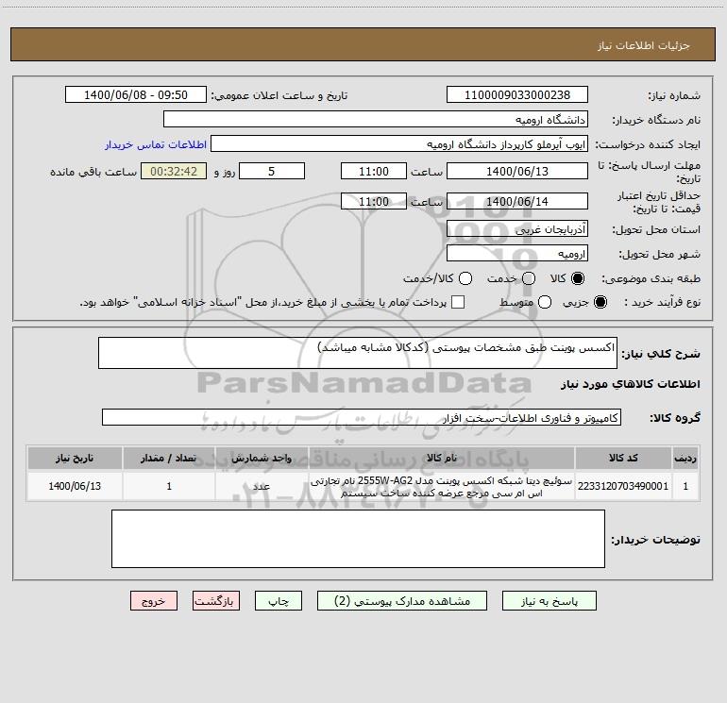Screen dimensions: 727x703
Task: Click the days remaining field showing 5
Action: (x=272, y=171)
